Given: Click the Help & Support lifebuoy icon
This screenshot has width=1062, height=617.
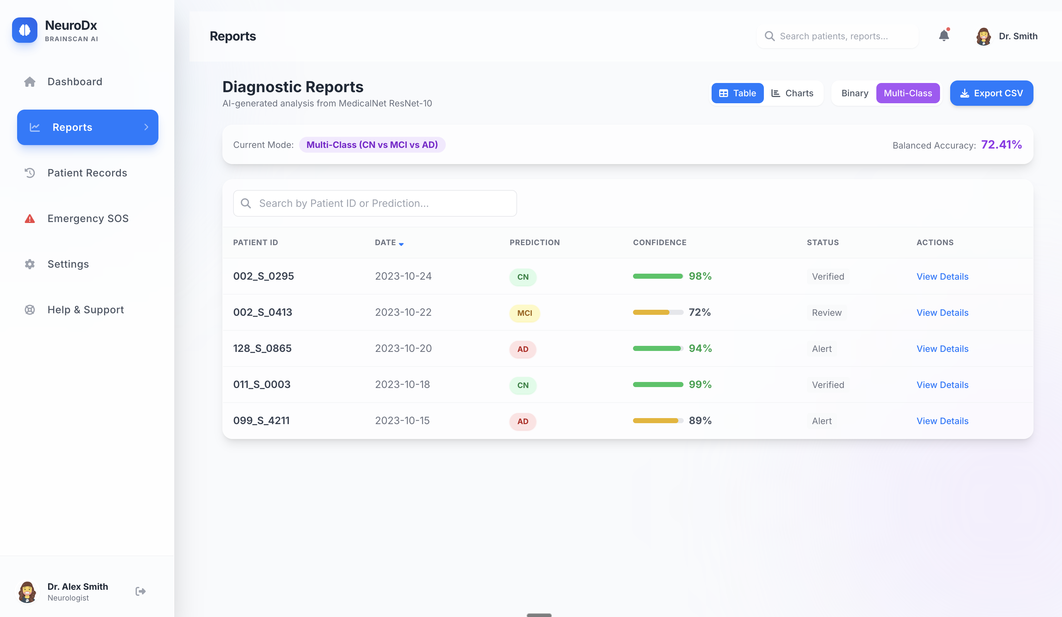Looking at the screenshot, I should pyautogui.click(x=29, y=310).
